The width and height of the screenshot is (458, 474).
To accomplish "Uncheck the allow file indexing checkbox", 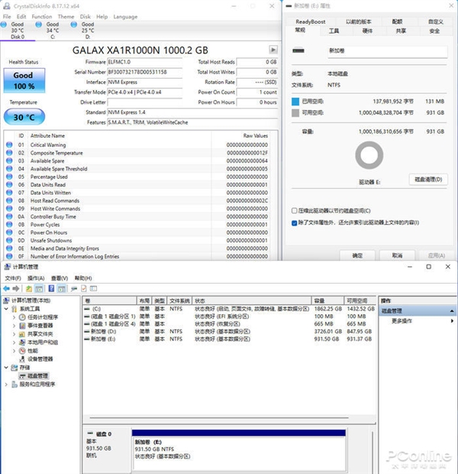I will tap(295, 223).
